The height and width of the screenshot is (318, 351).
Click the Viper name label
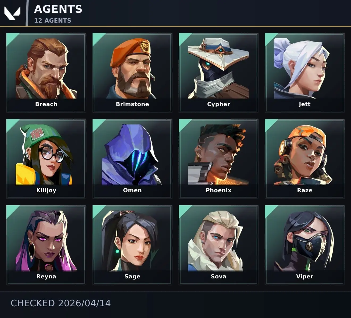pyautogui.click(x=305, y=276)
